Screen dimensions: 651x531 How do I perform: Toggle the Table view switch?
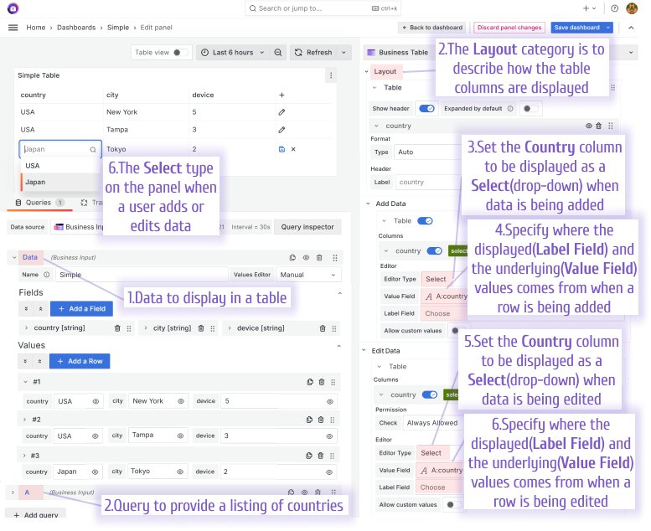pyautogui.click(x=180, y=52)
